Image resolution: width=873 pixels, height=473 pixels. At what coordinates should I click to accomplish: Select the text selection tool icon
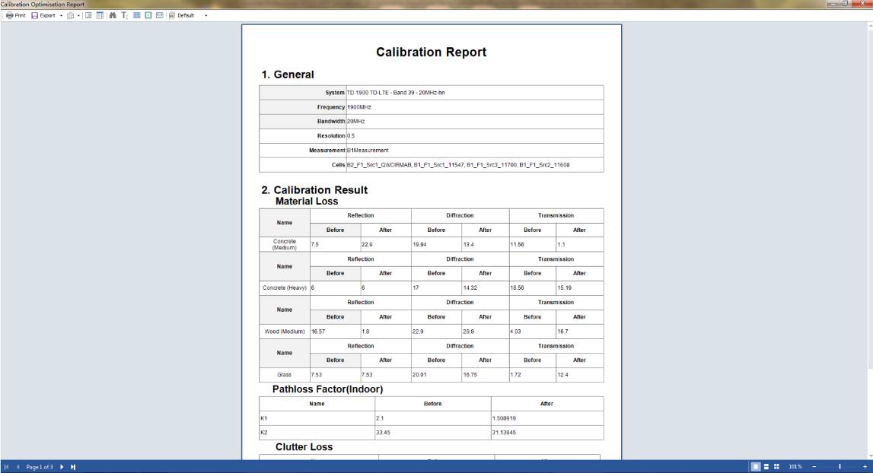124,15
